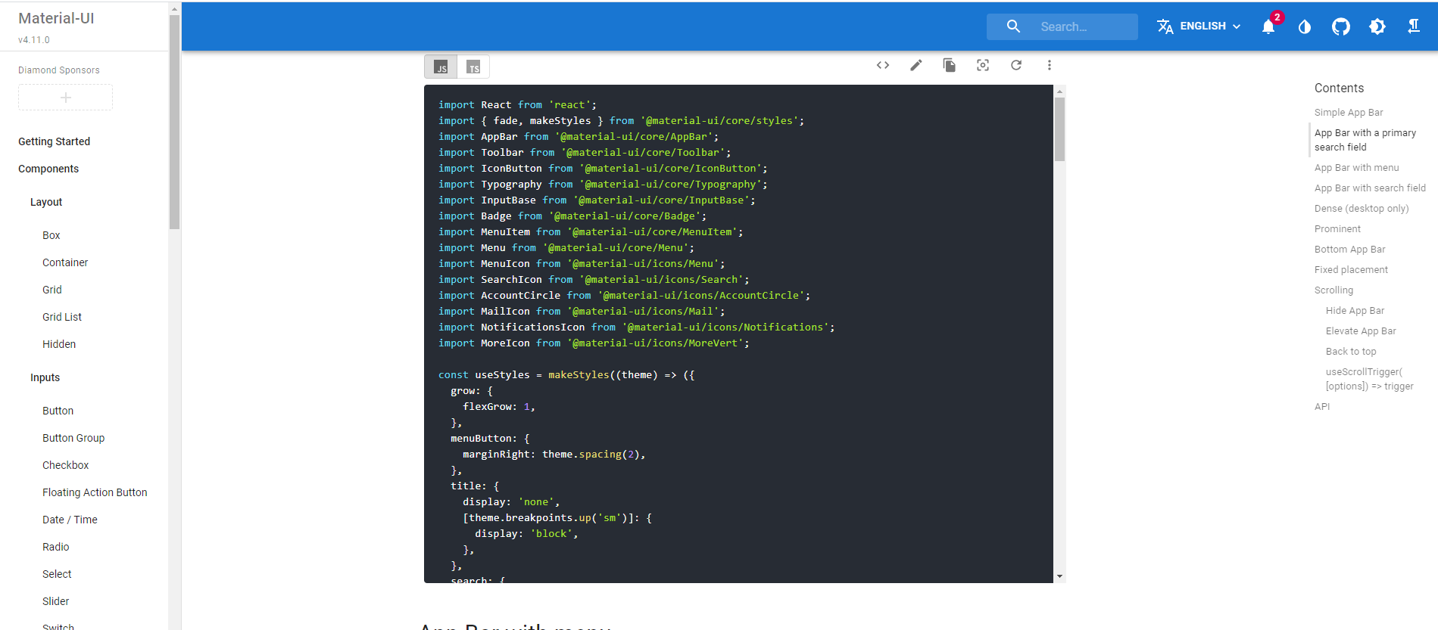
Task: Jump to Elevate App Bar subsection
Action: tap(1361, 331)
